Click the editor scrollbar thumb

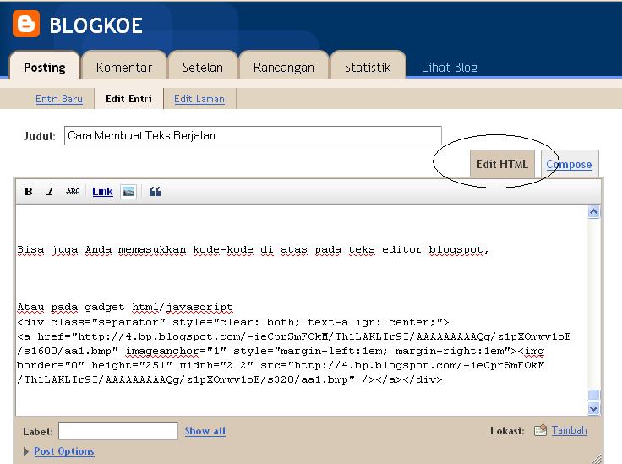tap(593, 395)
